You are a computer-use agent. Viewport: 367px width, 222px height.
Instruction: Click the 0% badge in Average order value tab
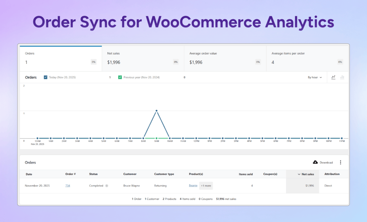pyautogui.click(x=258, y=62)
